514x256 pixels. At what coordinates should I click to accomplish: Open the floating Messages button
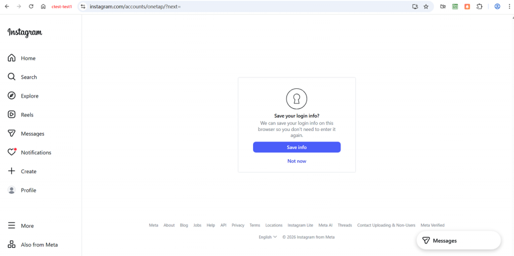point(458,240)
